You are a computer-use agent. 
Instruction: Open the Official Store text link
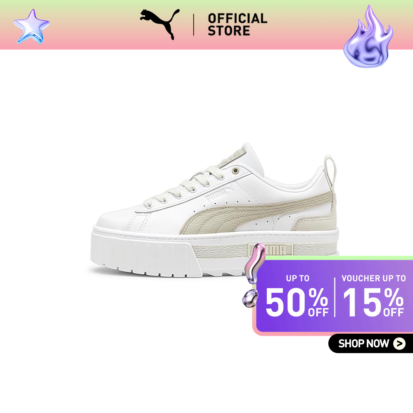[x=237, y=24]
